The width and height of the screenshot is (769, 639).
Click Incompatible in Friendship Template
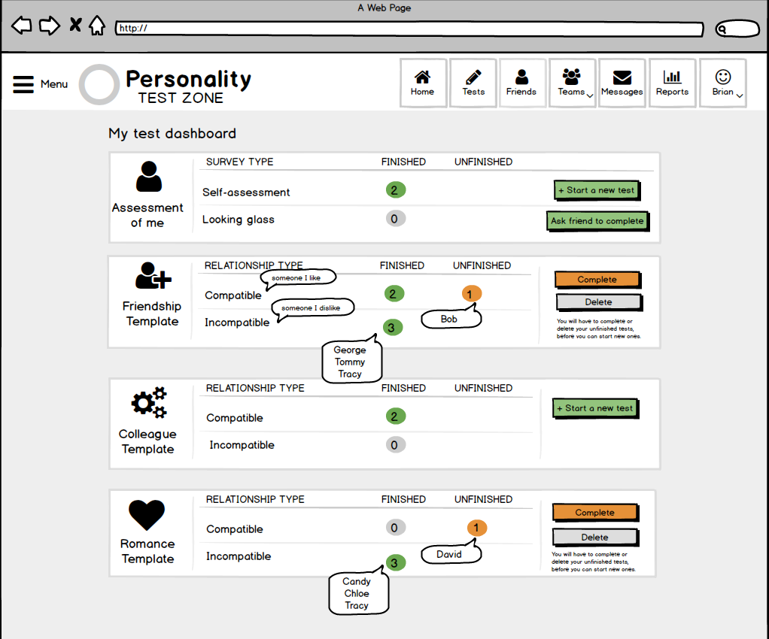(x=237, y=323)
